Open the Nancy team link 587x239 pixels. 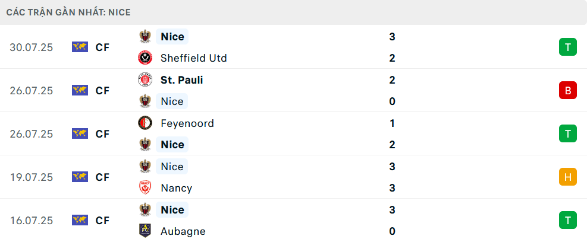(x=176, y=188)
